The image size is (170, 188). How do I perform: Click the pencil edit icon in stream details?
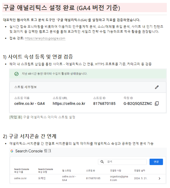point(157,87)
